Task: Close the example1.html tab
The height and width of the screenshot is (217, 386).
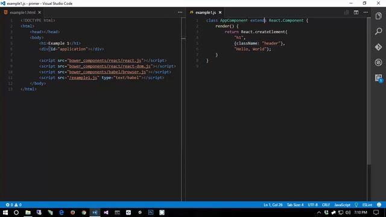Action: (39, 12)
